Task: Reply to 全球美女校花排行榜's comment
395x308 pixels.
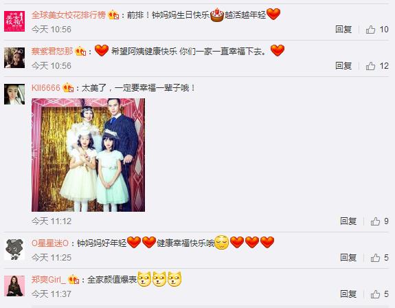Action: tap(343, 30)
